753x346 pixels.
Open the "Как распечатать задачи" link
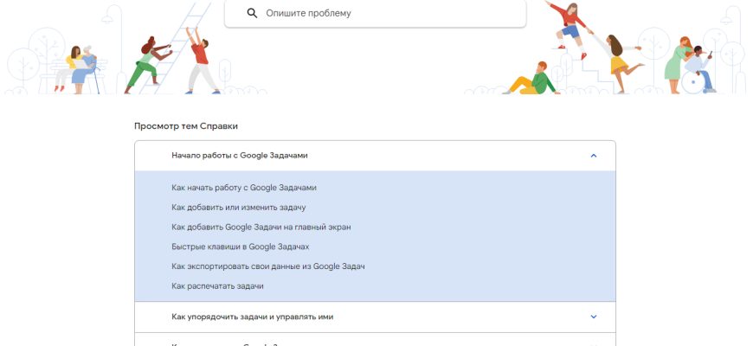217,285
